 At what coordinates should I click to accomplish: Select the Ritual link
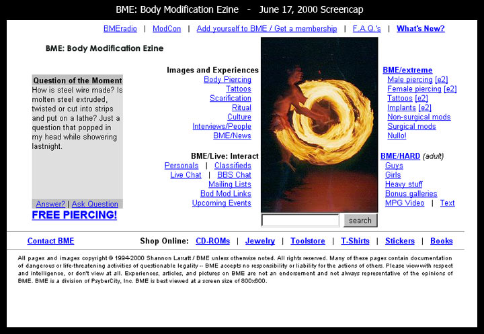tap(241, 108)
